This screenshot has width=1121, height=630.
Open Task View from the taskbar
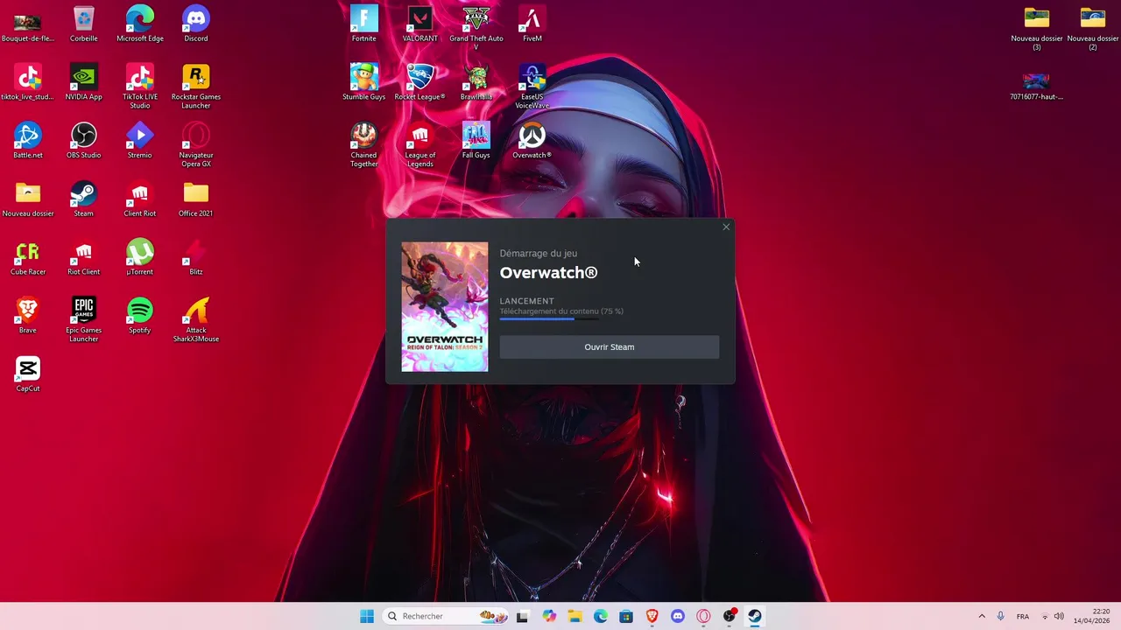click(x=523, y=616)
